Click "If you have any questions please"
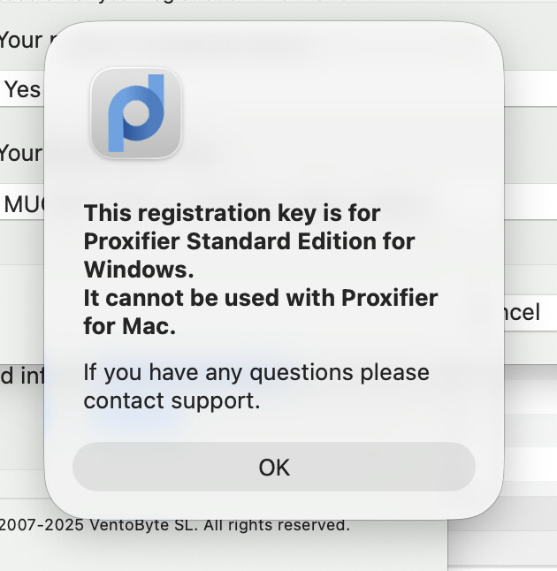Screen dimensions: 557x571 [x=256, y=372]
